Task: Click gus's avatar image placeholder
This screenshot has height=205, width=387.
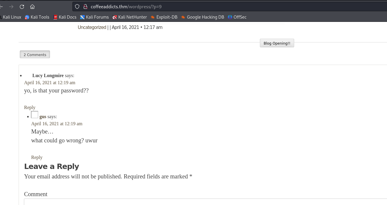Action: click(35, 115)
